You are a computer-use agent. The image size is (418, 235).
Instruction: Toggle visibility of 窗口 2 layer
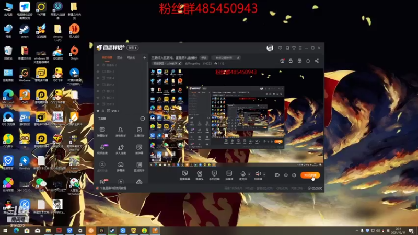pos(98,91)
